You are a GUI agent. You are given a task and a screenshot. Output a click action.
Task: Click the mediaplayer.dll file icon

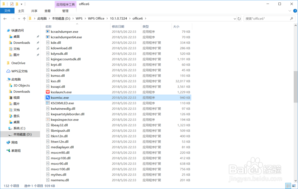click(48, 147)
